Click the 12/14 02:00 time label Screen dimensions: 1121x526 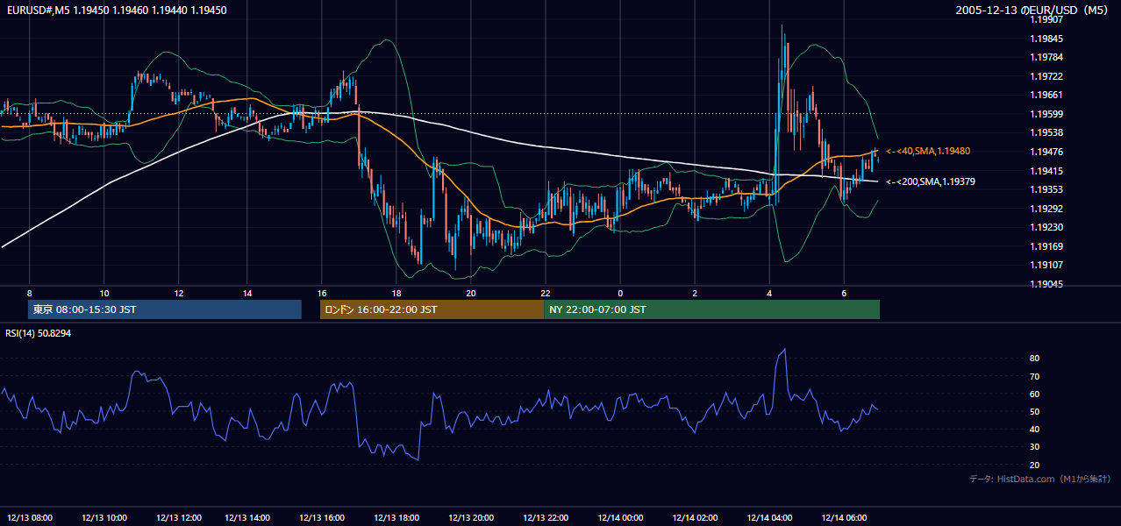click(695, 517)
